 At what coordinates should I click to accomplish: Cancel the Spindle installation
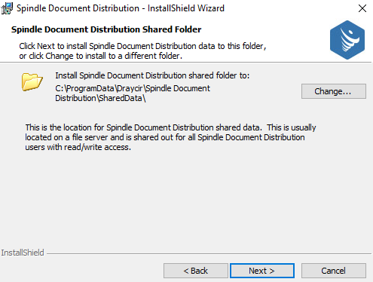click(334, 271)
